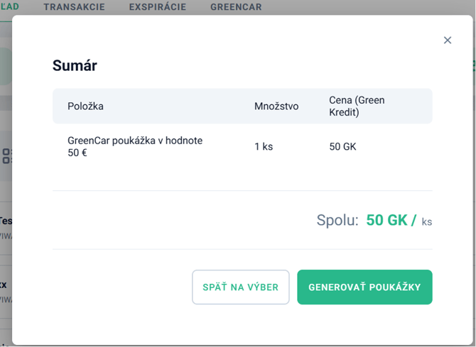Image resolution: width=476 pixels, height=347 pixels.
Task: Click the 50 GK price cell
Action: (342, 147)
